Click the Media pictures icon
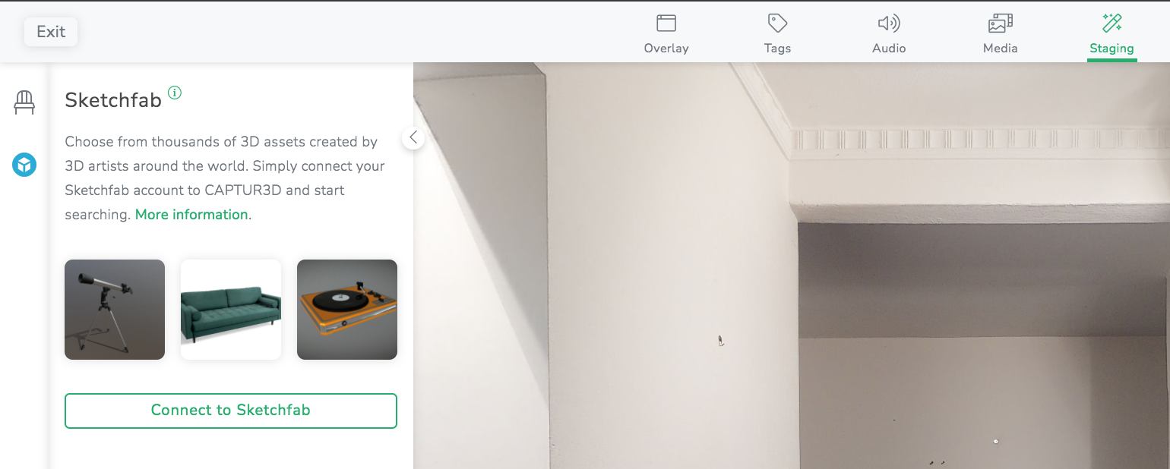Viewport: 1170px width, 469px height. (1001, 23)
